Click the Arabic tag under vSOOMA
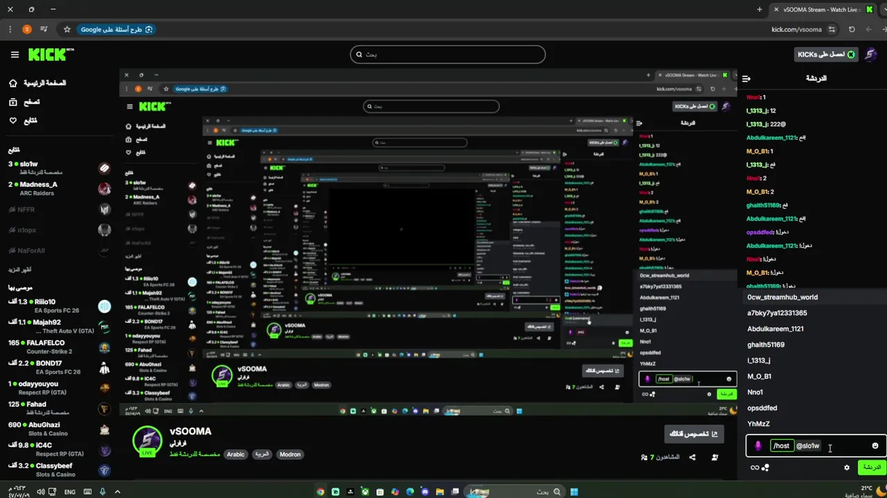Screen dimensions: 887x498 (x=236, y=454)
